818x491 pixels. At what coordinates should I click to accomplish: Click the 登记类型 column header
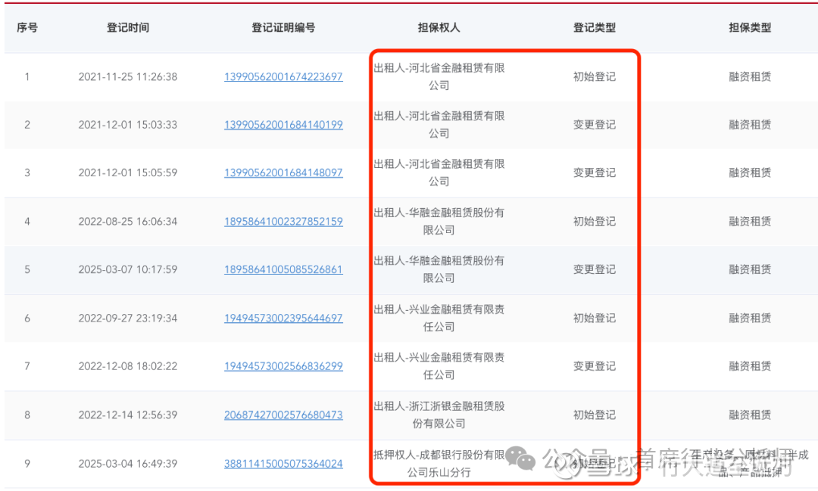[595, 28]
